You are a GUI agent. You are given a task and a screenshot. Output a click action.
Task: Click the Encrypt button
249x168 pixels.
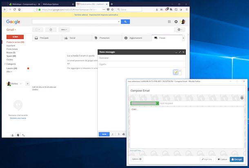(236, 159)
